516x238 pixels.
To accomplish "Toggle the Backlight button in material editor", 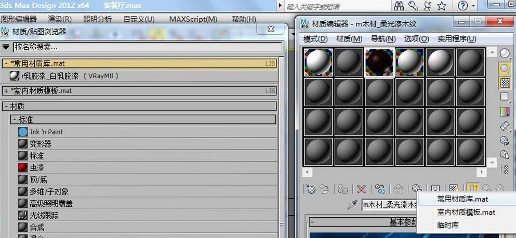I will (x=505, y=68).
